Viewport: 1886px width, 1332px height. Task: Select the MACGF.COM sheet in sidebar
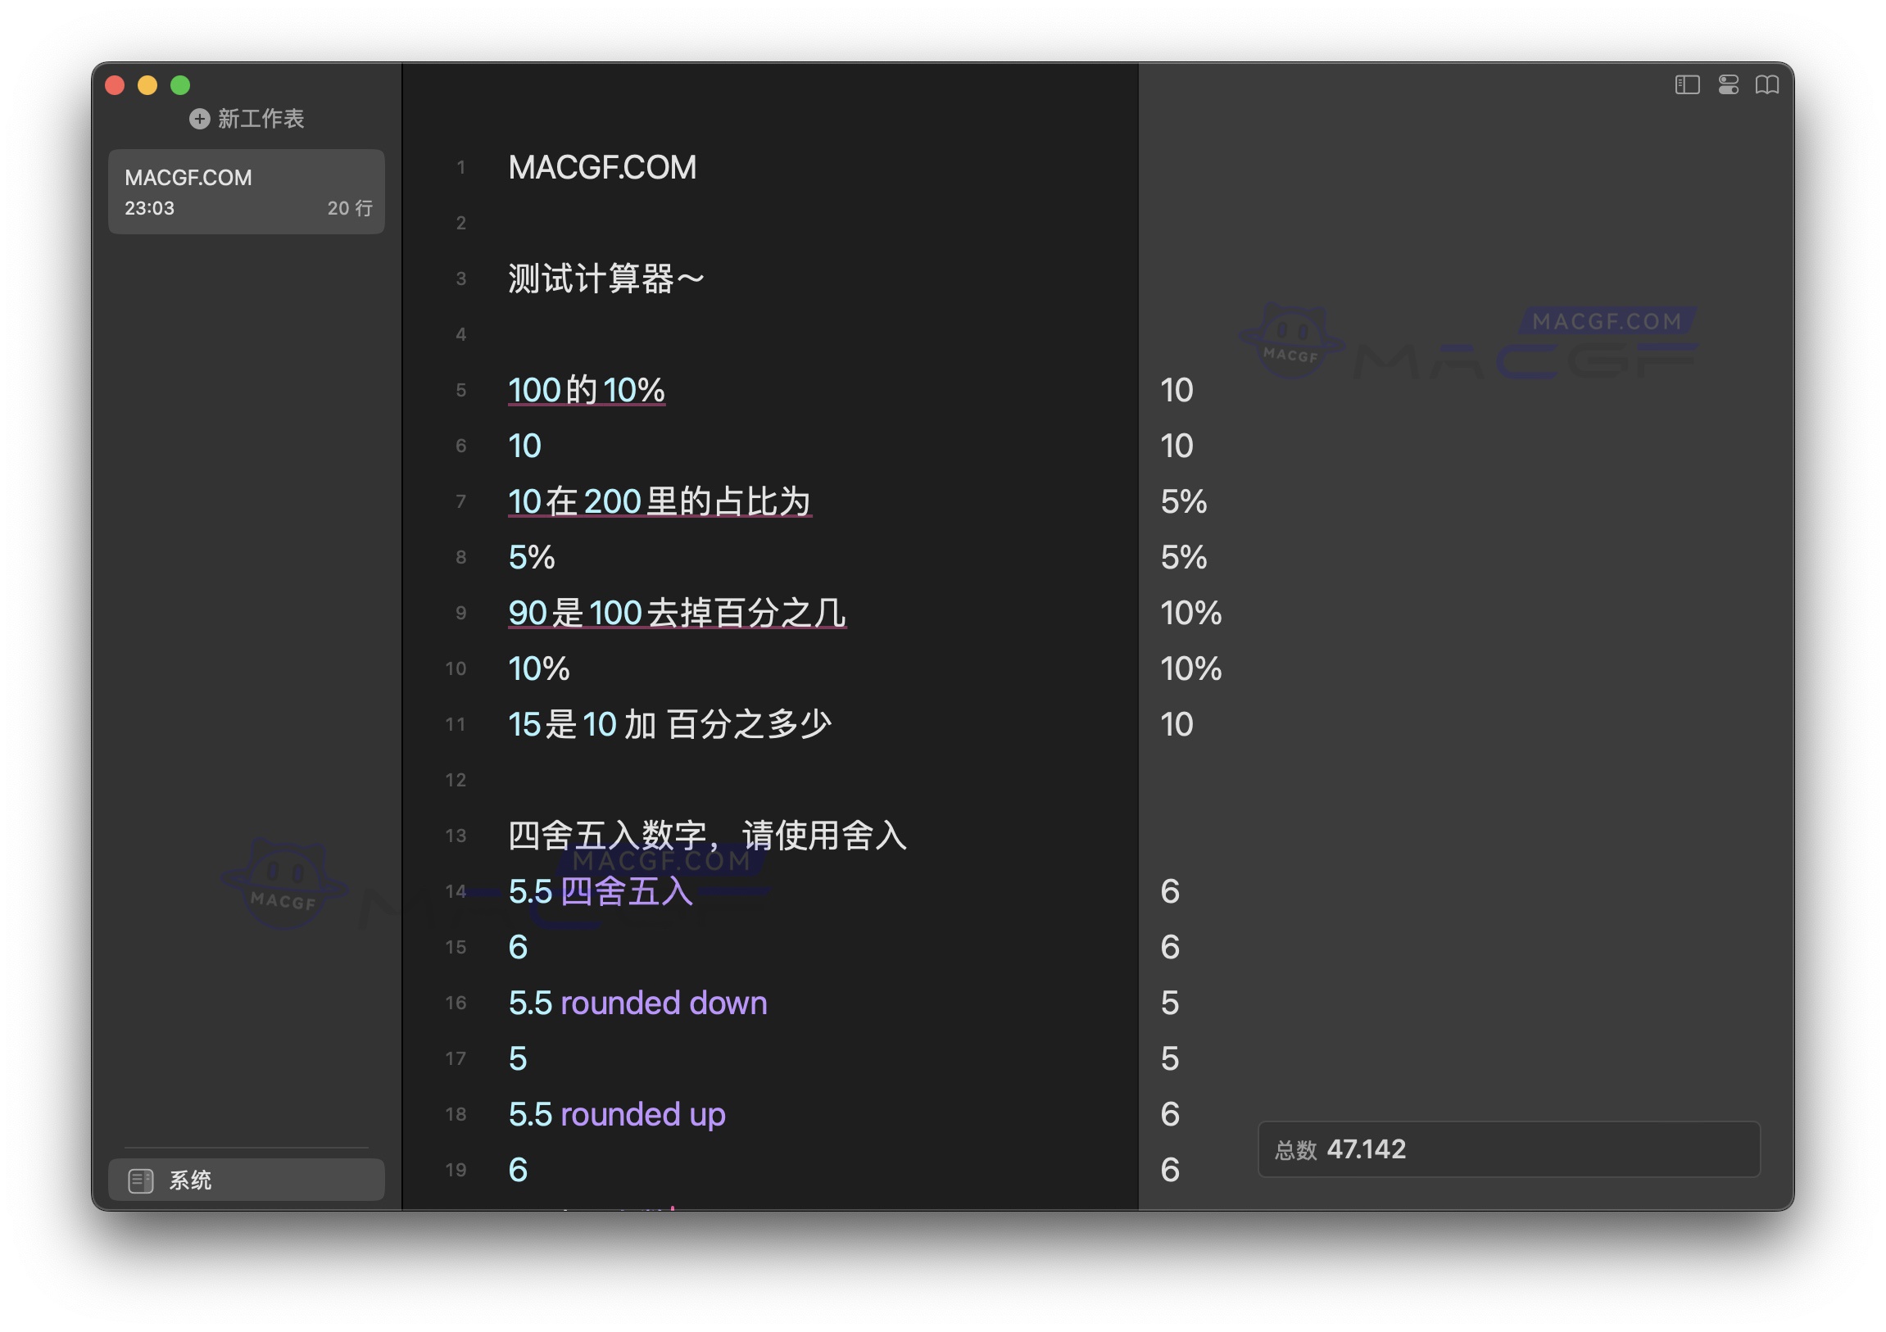(246, 192)
